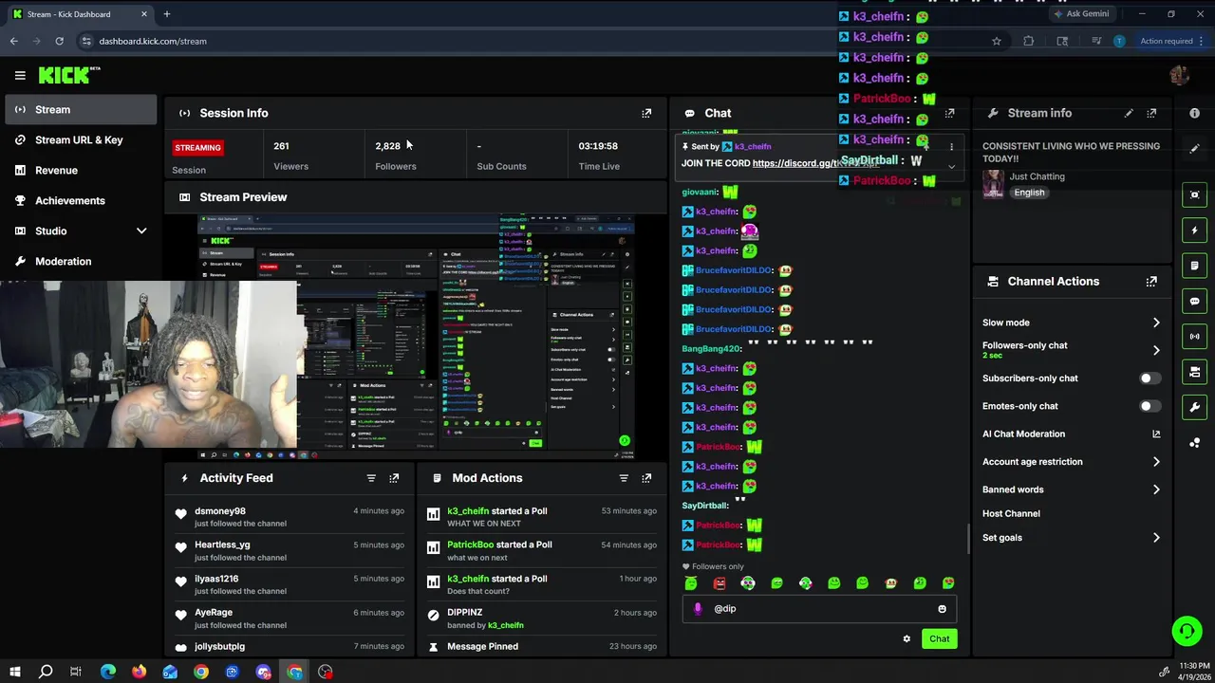
Task: Expand Set goals options
Action: tap(1156, 538)
